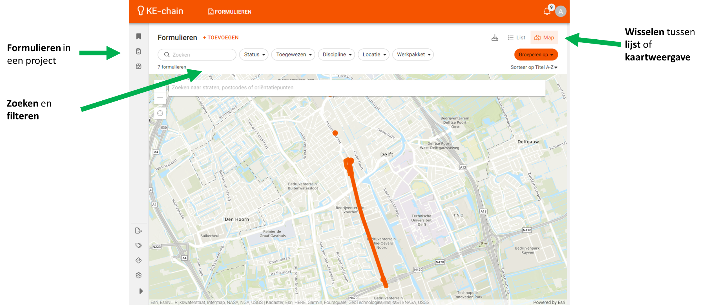This screenshot has width=708, height=305.
Task: Open Sorteer op Titel A-Z dropdown
Action: point(534,67)
